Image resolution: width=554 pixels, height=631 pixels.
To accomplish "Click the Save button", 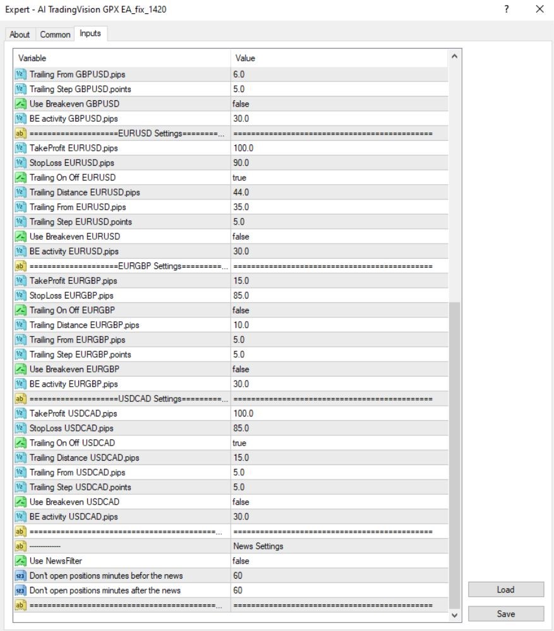I will pos(505,614).
